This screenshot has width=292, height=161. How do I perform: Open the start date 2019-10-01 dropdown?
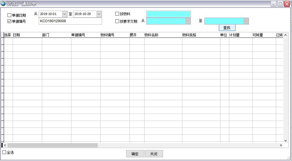click(64, 14)
